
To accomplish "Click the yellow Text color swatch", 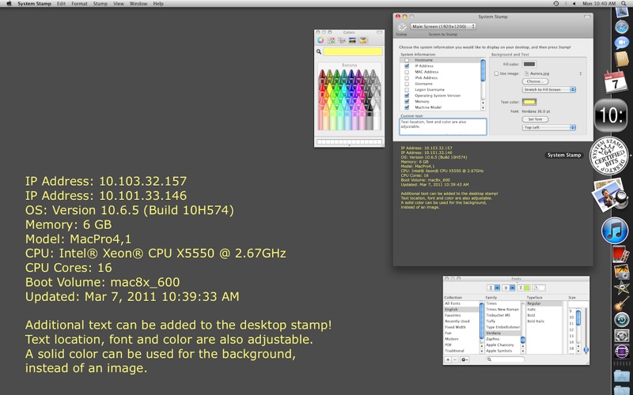I will pos(529,102).
